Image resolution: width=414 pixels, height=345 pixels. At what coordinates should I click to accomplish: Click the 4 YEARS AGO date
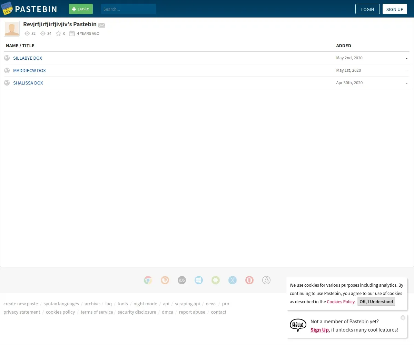(x=88, y=33)
